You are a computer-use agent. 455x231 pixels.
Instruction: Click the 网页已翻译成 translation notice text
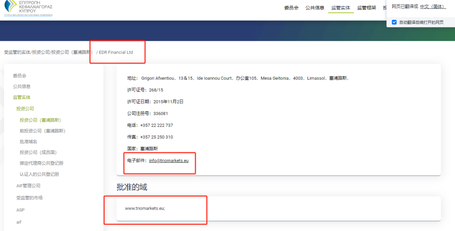405,6
